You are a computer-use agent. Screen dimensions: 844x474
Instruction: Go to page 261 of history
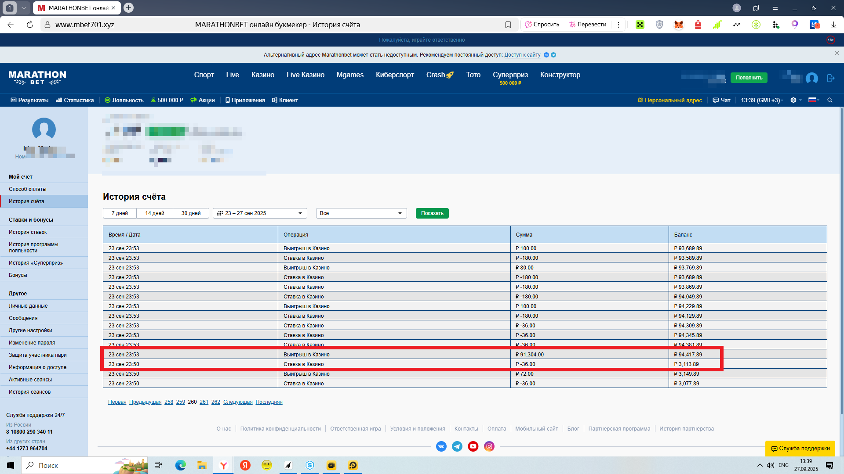204,402
